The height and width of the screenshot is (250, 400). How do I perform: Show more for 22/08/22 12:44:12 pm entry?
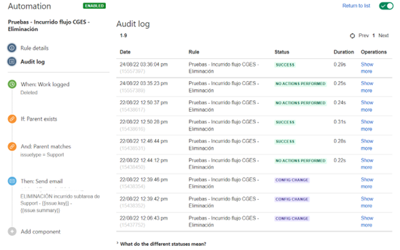coord(367,164)
